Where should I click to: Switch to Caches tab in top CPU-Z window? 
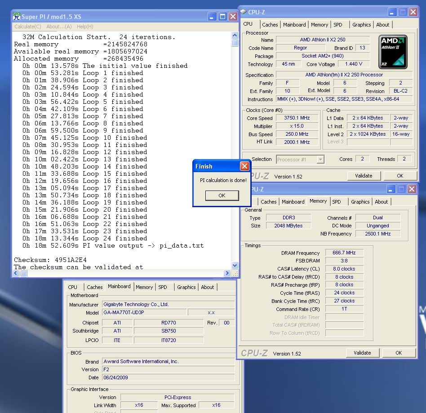coord(270,25)
